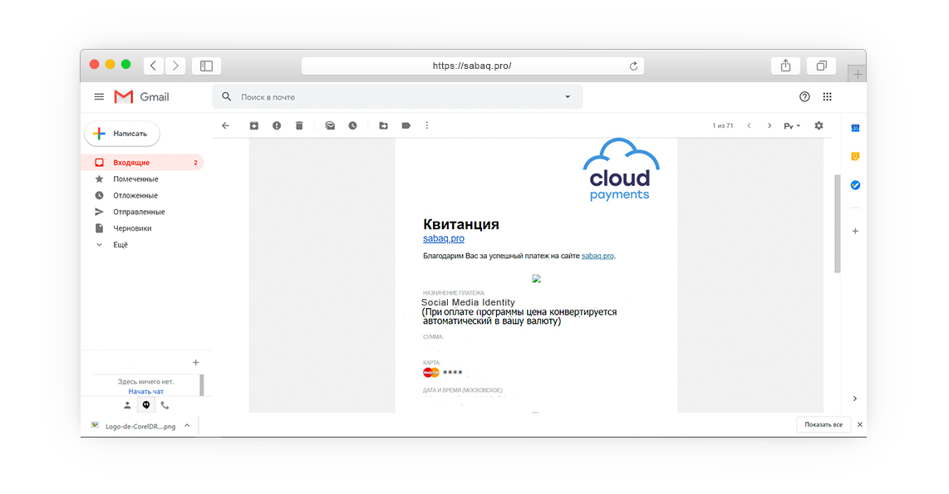The height and width of the screenshot is (494, 949).
Task: Go to the older message chevron
Action: [770, 125]
